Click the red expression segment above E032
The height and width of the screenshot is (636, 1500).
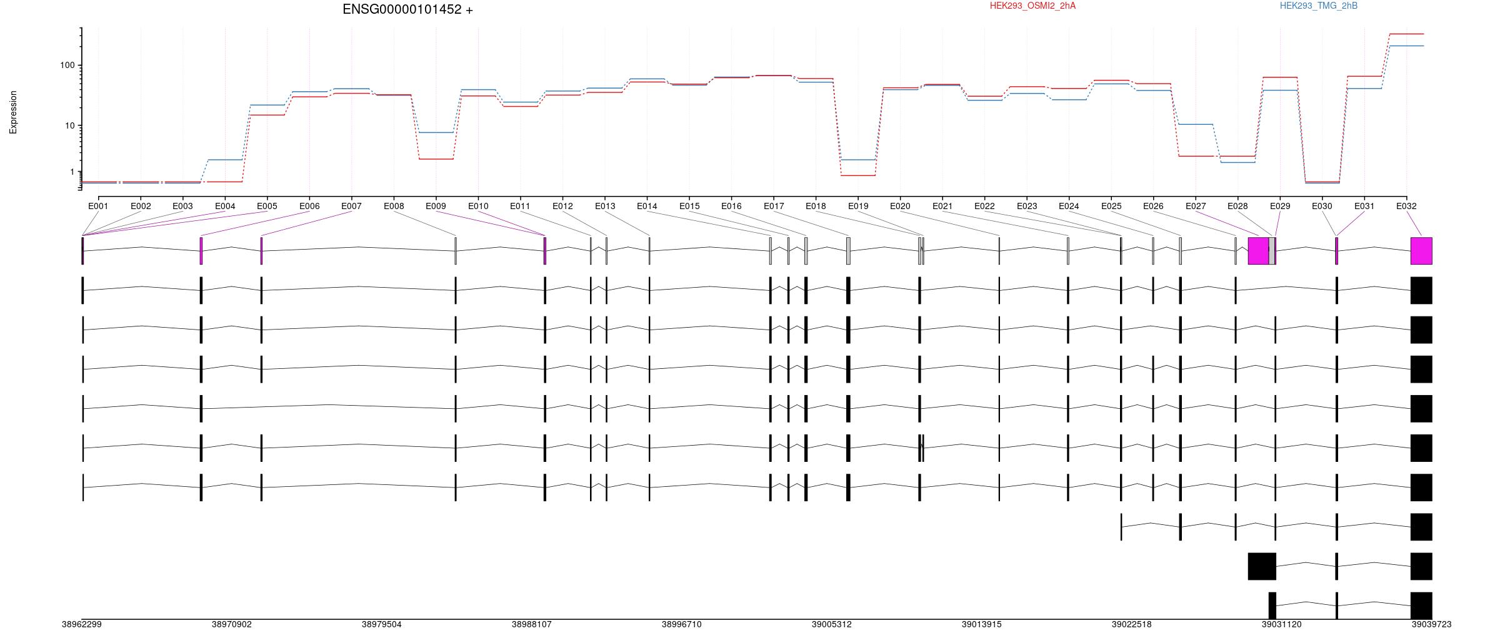(1406, 34)
